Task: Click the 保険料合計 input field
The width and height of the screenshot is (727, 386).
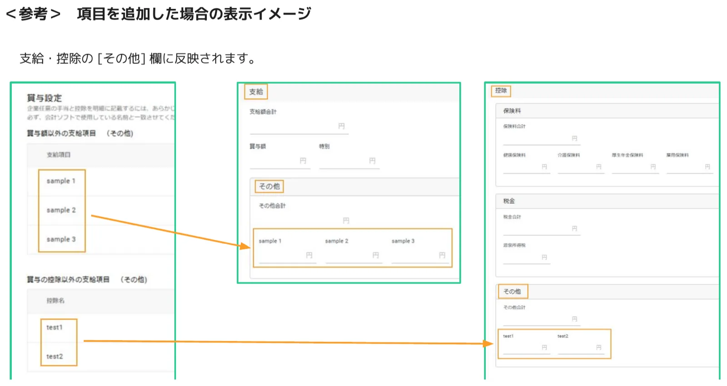Action: (542, 139)
